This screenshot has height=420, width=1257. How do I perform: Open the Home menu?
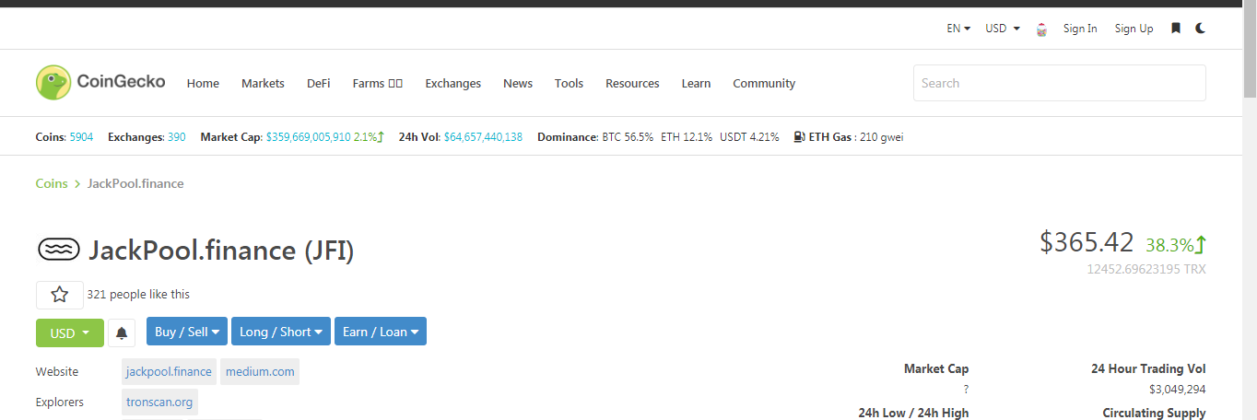(203, 83)
